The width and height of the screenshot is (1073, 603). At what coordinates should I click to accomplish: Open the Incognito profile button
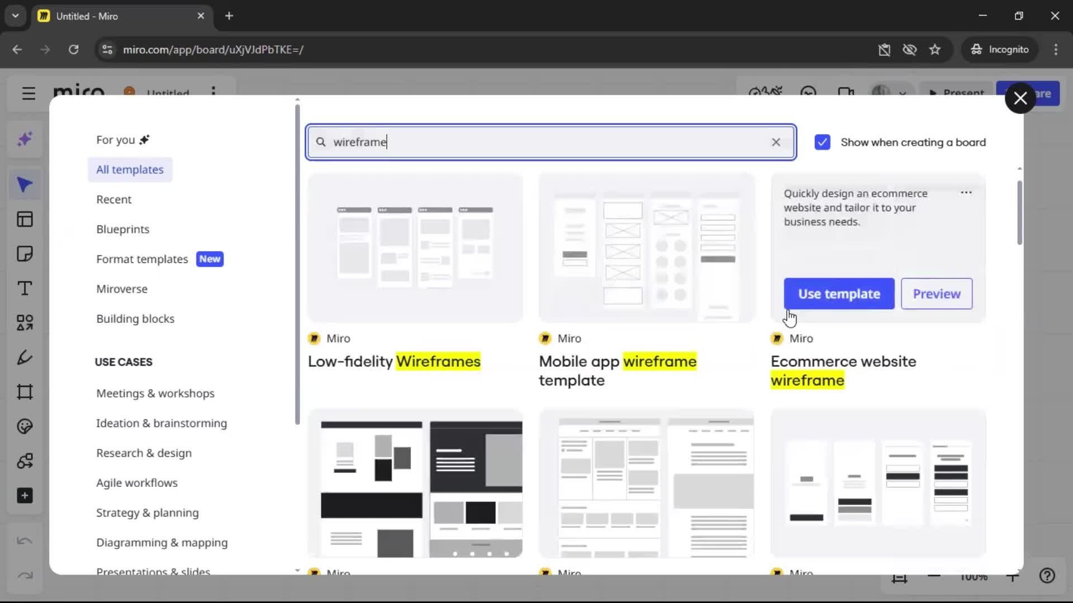coord(1000,50)
